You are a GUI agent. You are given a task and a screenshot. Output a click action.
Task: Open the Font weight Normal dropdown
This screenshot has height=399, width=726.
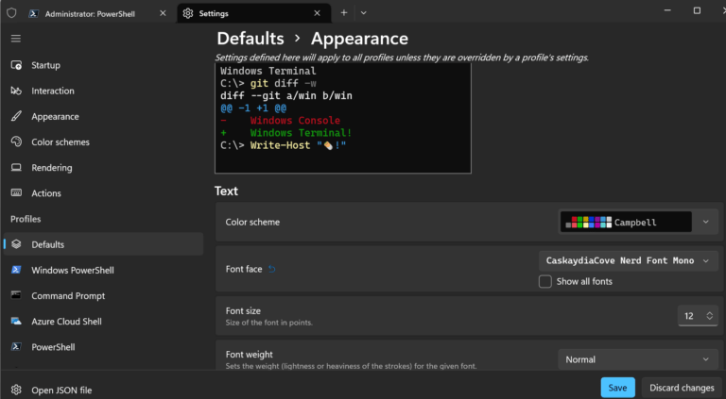click(637, 359)
